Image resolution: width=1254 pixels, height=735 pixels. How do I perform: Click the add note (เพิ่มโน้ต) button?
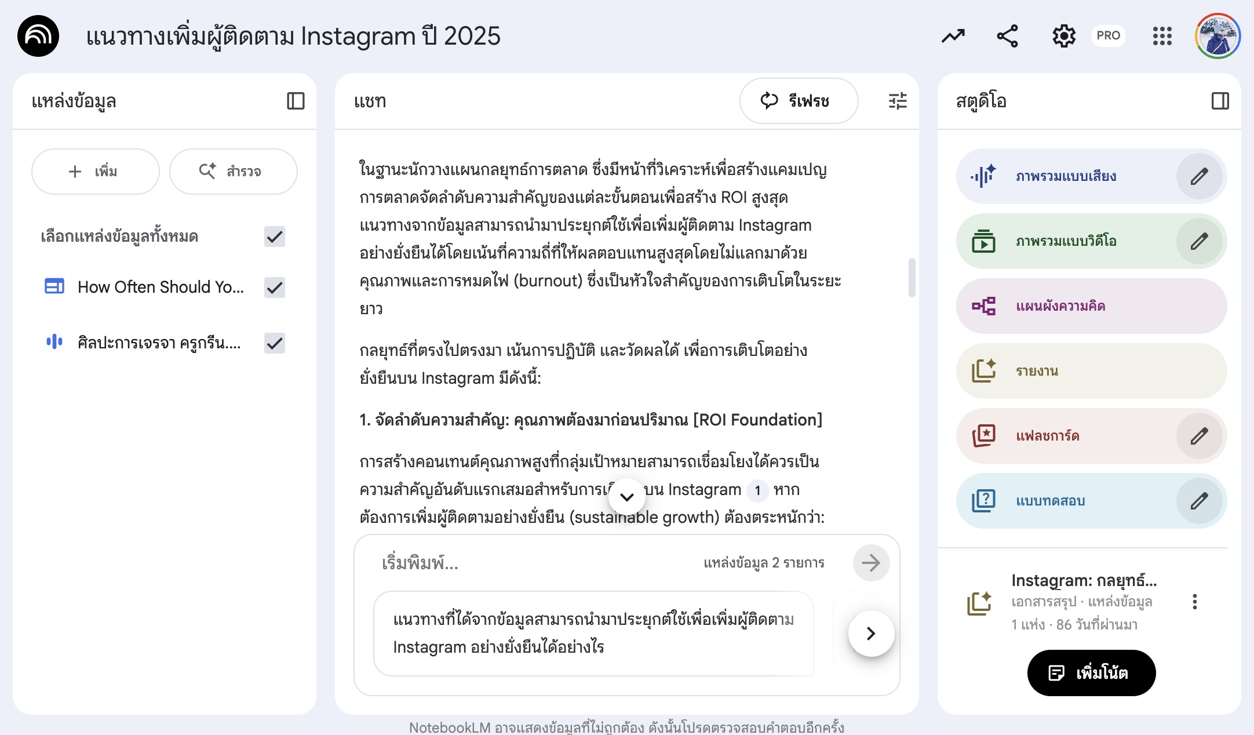[x=1091, y=673]
